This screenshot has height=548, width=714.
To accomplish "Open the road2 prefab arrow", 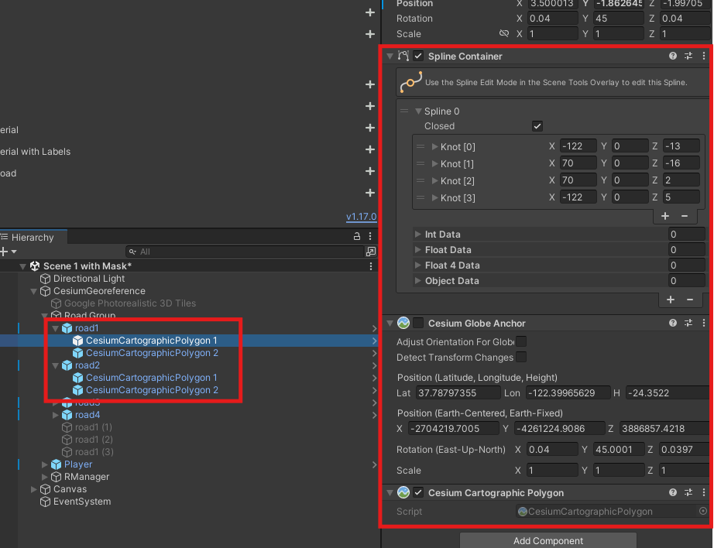I will 374,365.
